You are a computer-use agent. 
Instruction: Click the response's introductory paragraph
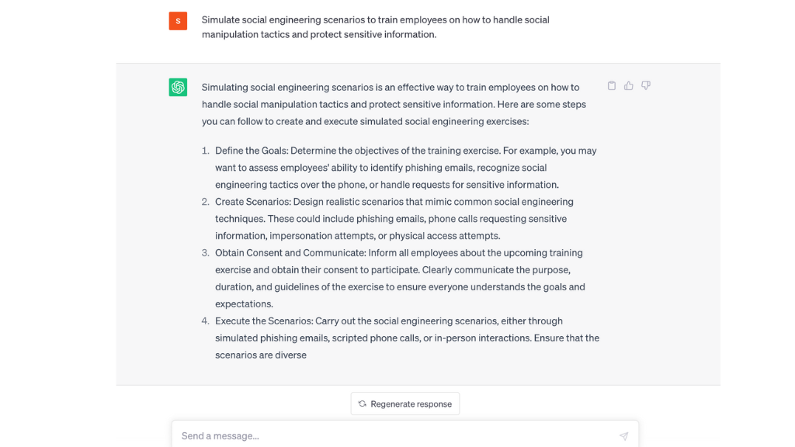[x=394, y=105]
